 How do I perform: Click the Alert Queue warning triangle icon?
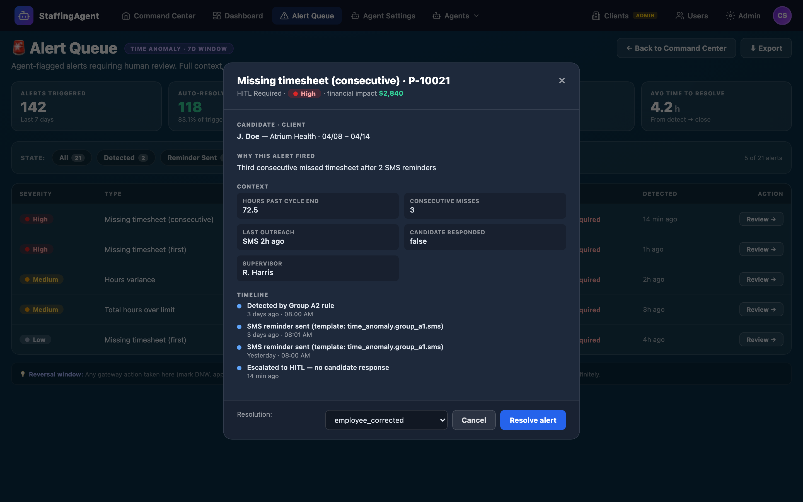pyautogui.click(x=284, y=15)
